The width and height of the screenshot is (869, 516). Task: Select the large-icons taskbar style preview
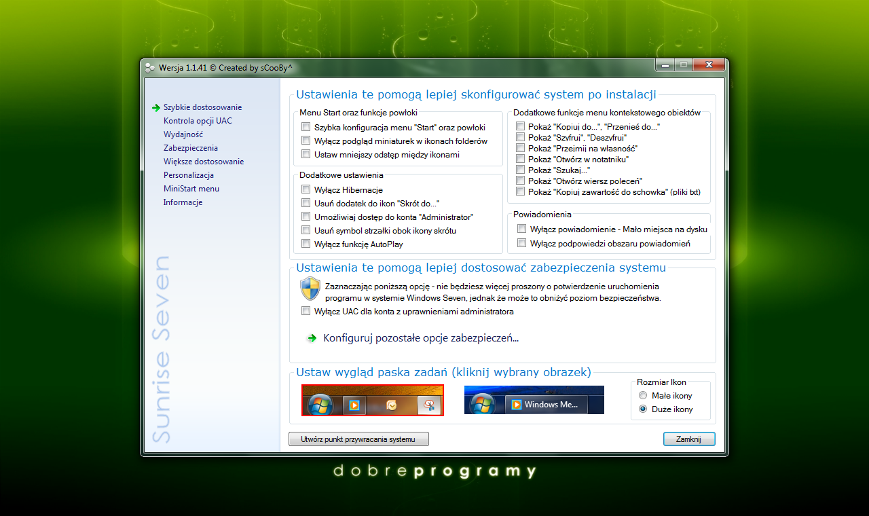[372, 400]
